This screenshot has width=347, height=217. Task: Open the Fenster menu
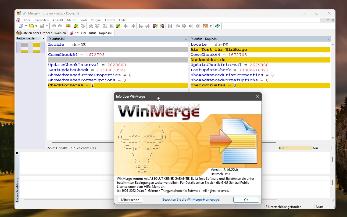110,20
